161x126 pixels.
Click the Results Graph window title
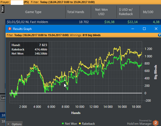pos(22,29)
